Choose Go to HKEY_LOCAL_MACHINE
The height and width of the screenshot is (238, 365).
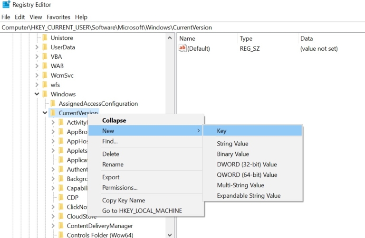click(x=146, y=211)
